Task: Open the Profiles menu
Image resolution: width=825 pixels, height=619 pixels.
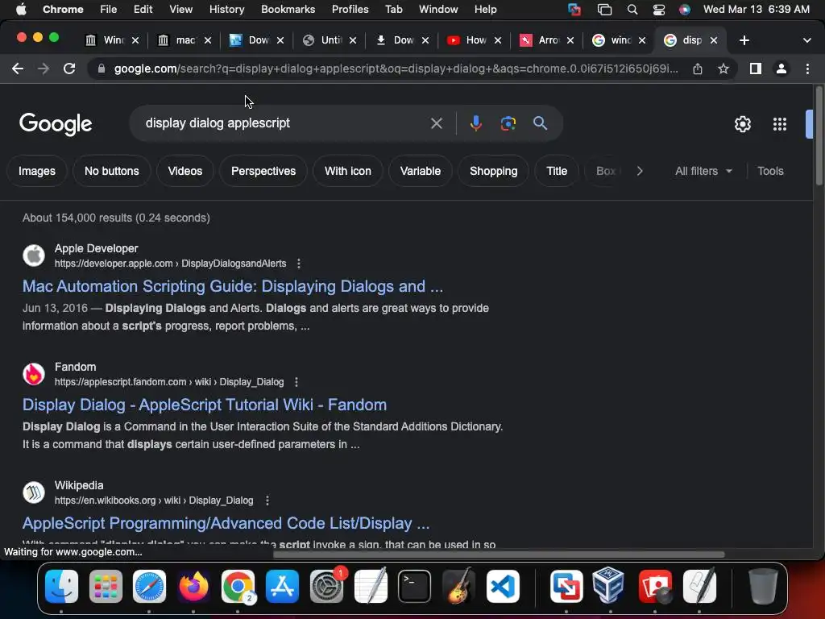Action: coord(350,10)
